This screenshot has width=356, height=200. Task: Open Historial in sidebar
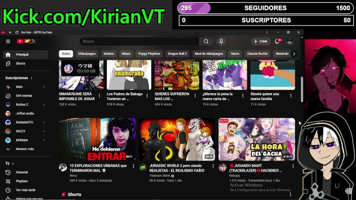pyautogui.click(x=26, y=172)
